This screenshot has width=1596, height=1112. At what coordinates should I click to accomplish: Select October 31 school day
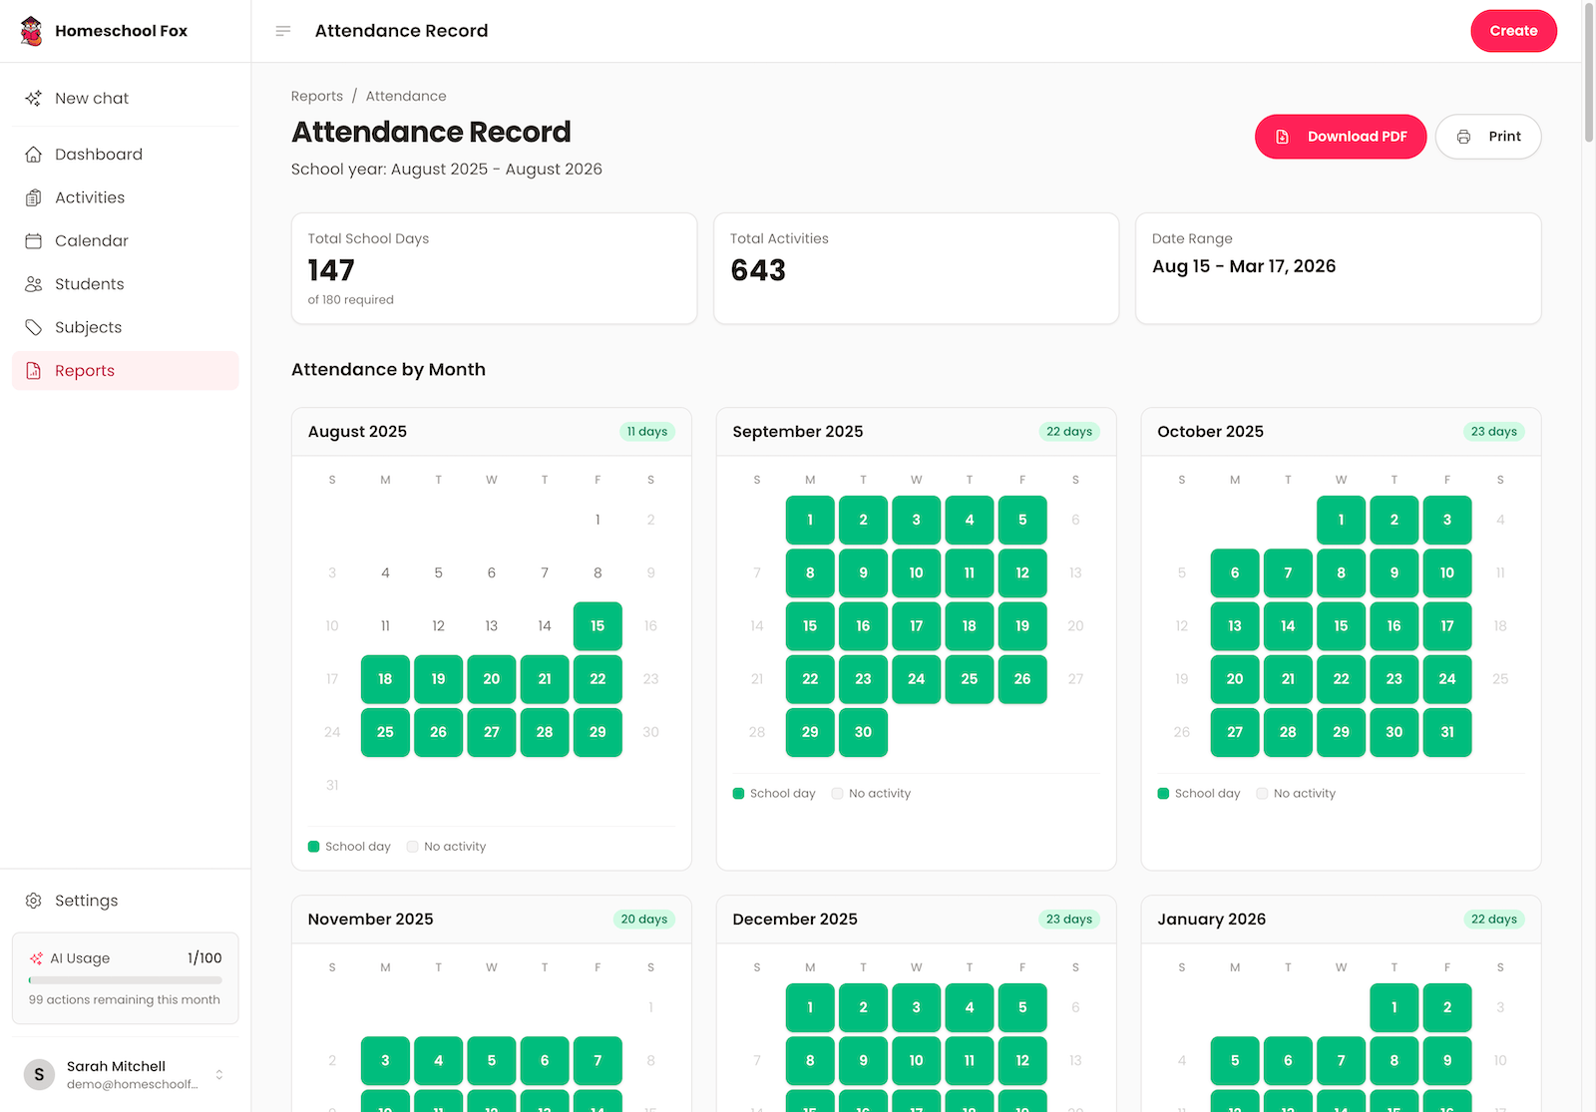1447,732
